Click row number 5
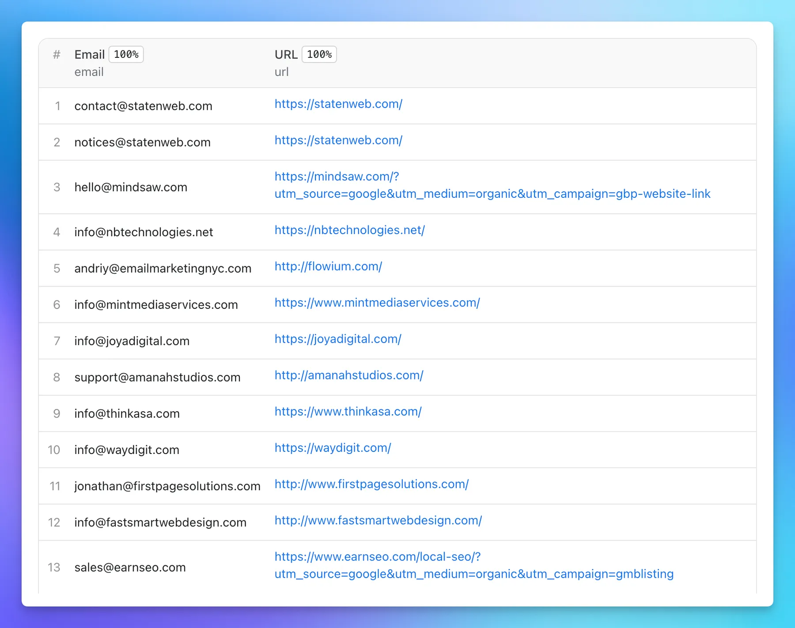 (x=57, y=269)
